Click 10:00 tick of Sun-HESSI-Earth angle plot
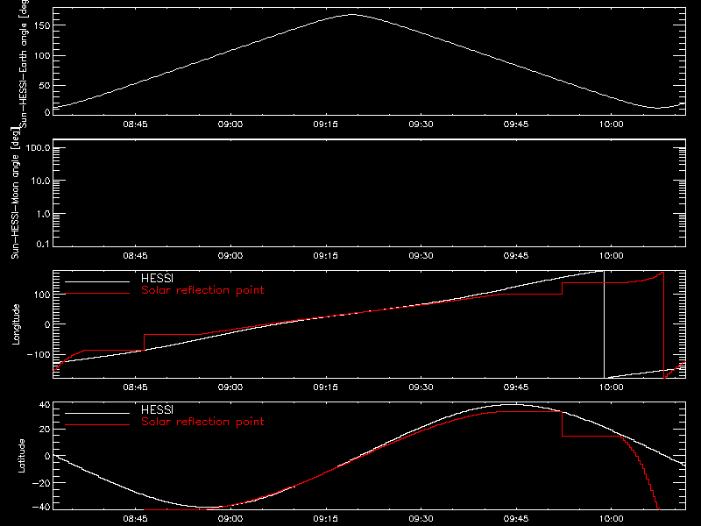 (611, 124)
